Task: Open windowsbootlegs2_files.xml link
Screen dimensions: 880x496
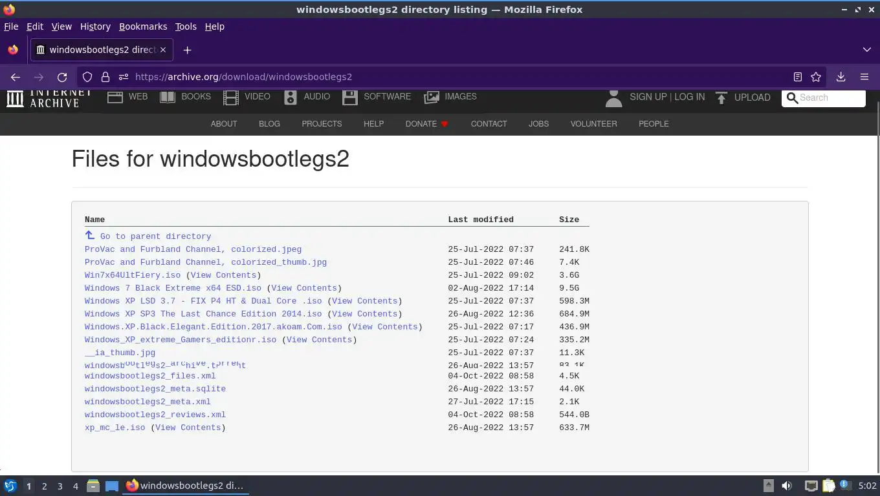Action: (150, 376)
